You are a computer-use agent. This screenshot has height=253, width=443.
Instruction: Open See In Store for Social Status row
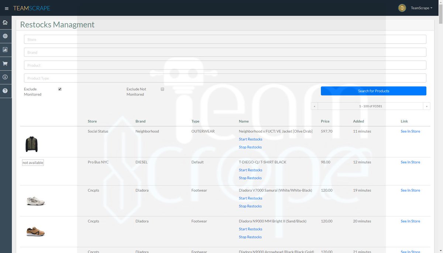coord(411,131)
